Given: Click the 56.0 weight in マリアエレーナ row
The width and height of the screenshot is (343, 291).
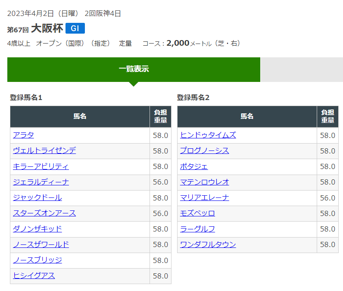Looking at the screenshot, I should [327, 198].
